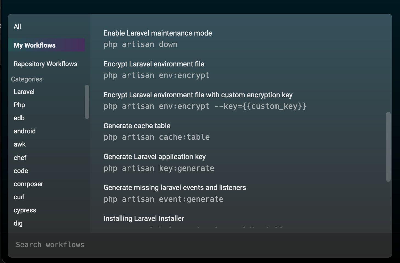Select the android category
This screenshot has height=263, width=400.
25,131
